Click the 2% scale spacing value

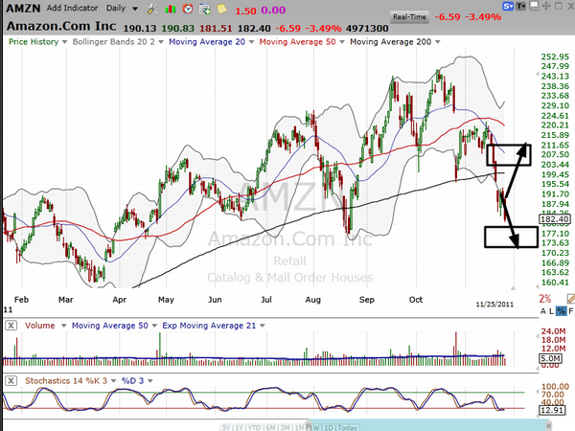pos(545,299)
